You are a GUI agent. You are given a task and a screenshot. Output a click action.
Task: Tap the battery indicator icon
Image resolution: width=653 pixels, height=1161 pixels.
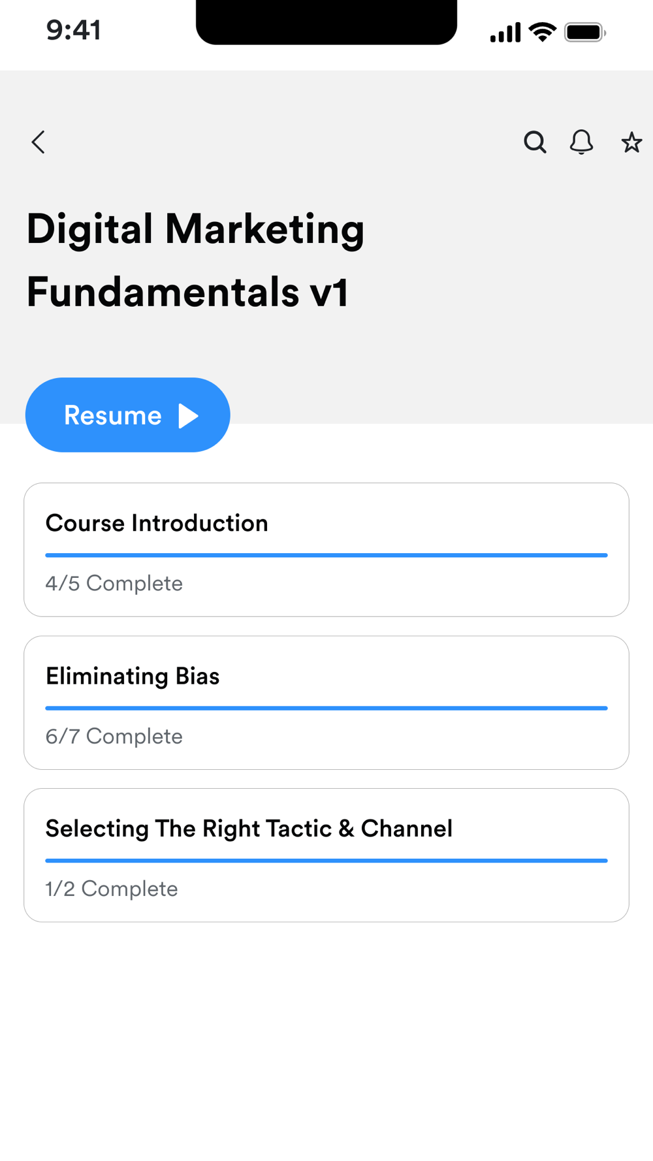(584, 32)
